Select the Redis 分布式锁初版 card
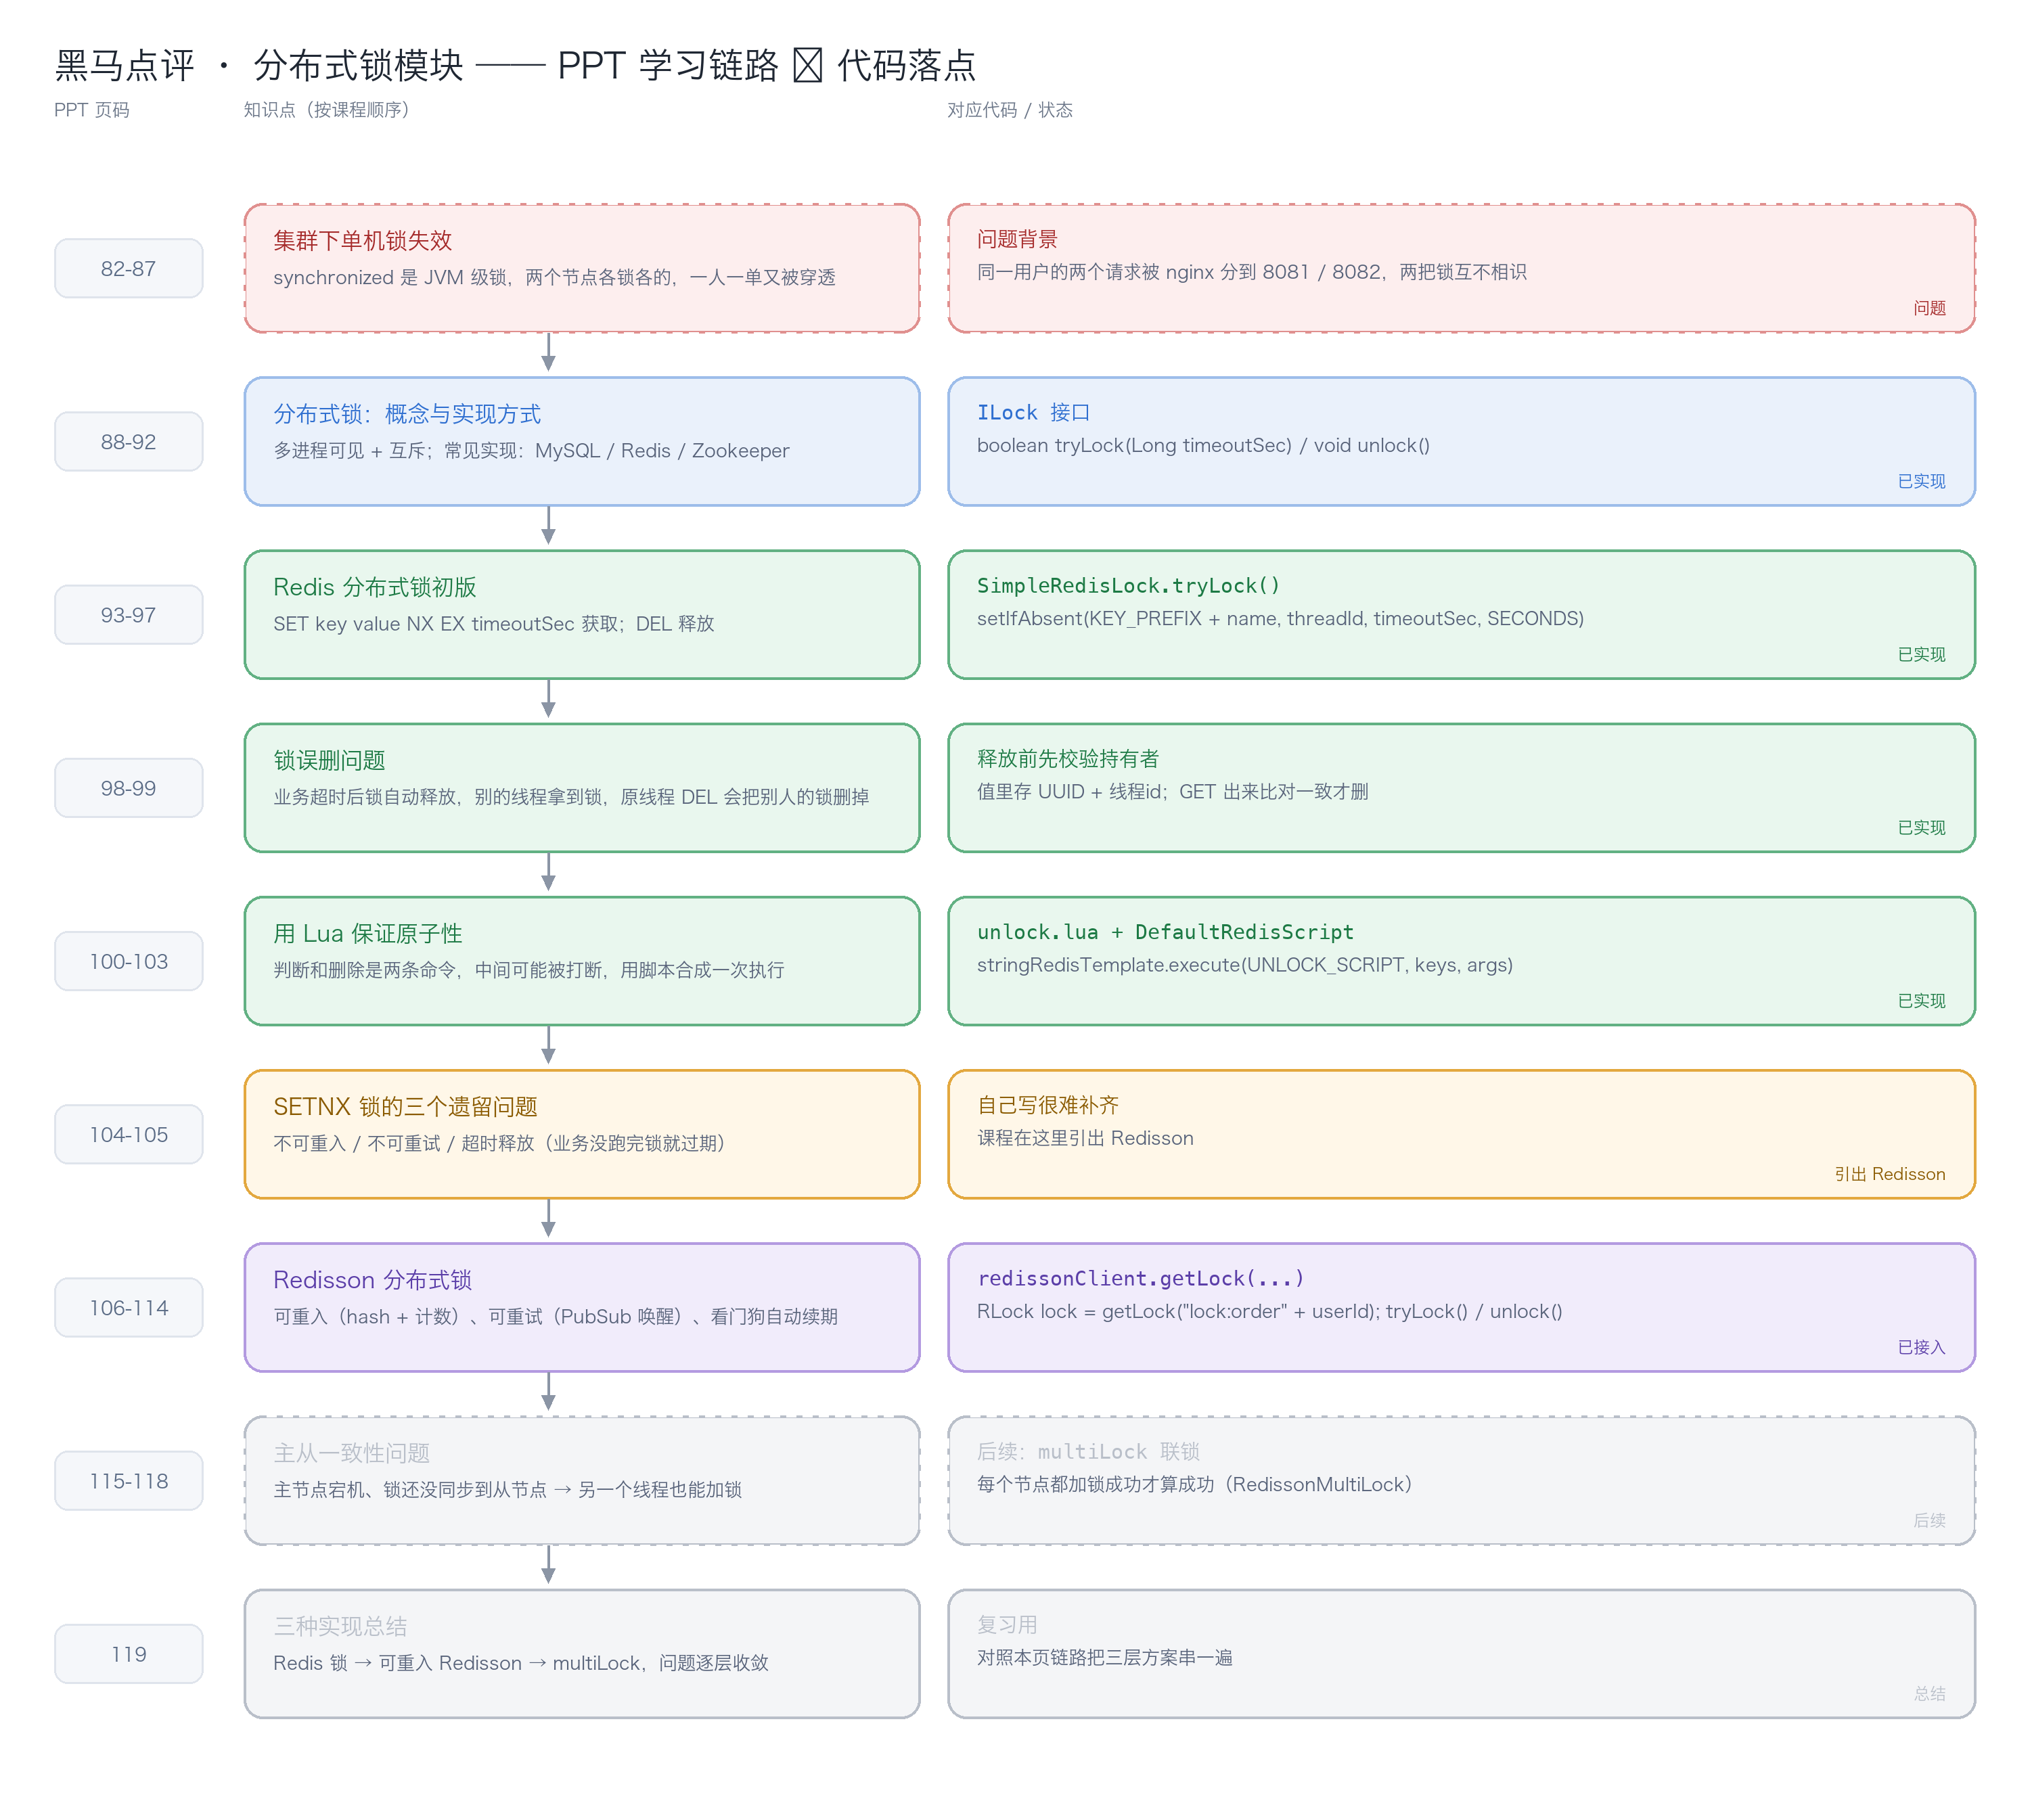The image size is (2030, 1820). [x=582, y=614]
